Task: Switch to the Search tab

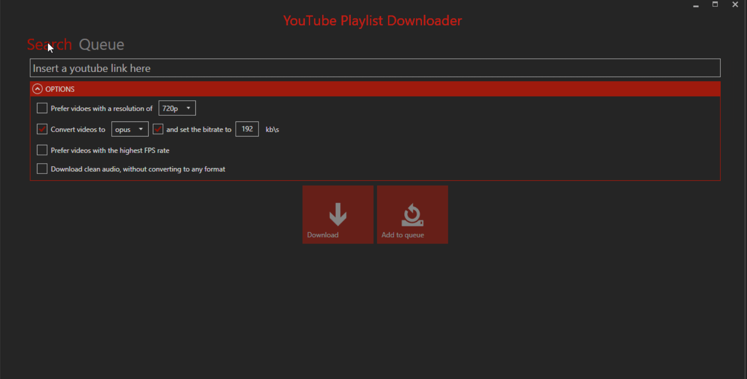Action: [49, 45]
